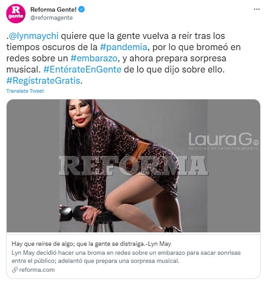The width and height of the screenshot is (266, 283).
Task: Click the tweet body text
Action: click(x=123, y=58)
